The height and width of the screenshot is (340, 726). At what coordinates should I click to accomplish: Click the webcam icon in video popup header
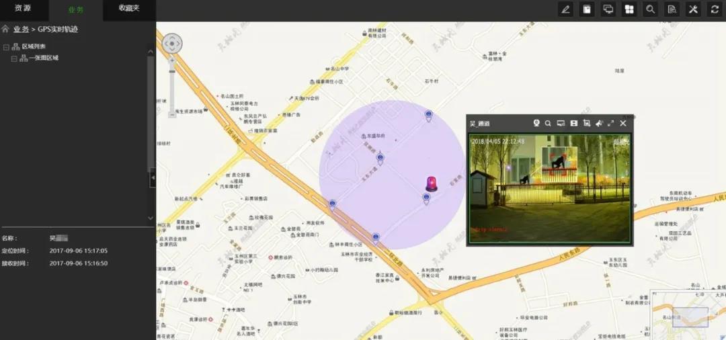pyautogui.click(x=536, y=124)
